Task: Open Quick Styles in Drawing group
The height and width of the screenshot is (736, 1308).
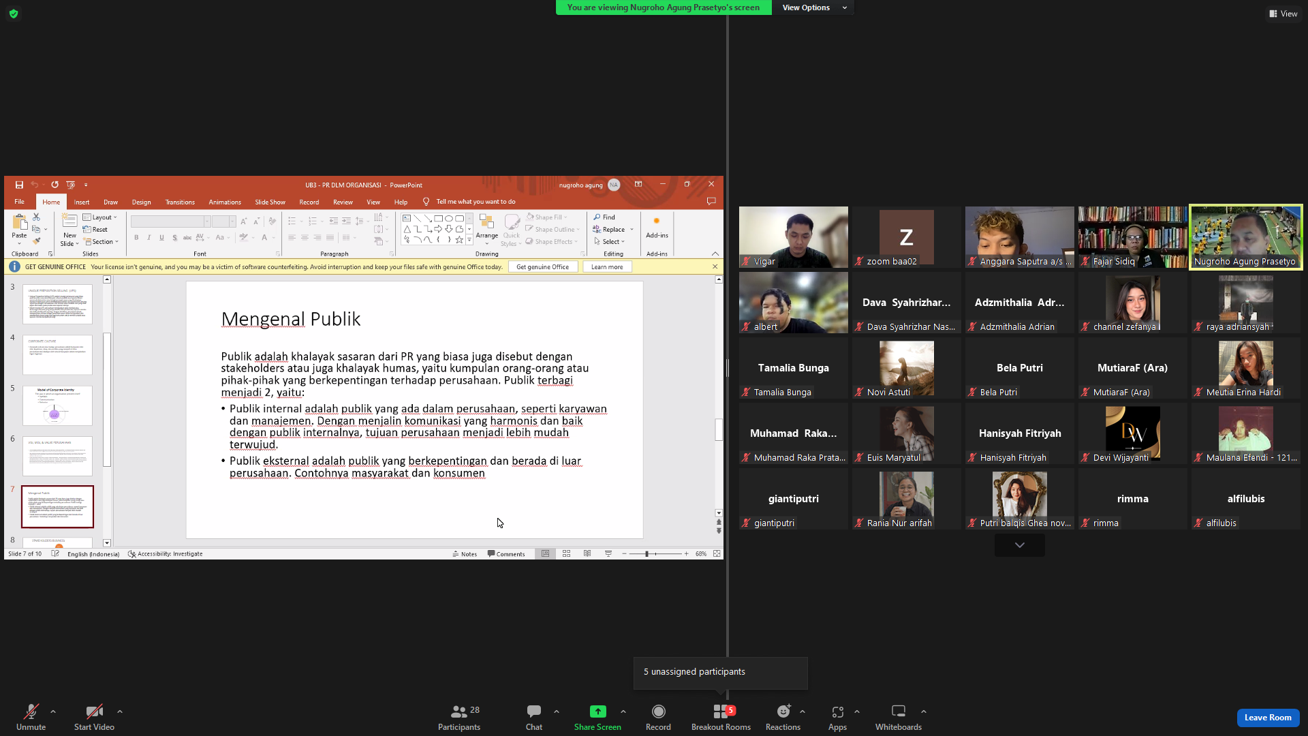Action: (x=511, y=230)
